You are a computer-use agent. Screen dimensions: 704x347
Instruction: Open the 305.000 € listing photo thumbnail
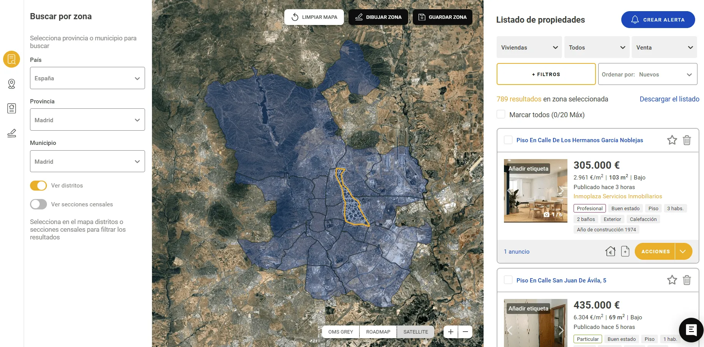pos(536,191)
